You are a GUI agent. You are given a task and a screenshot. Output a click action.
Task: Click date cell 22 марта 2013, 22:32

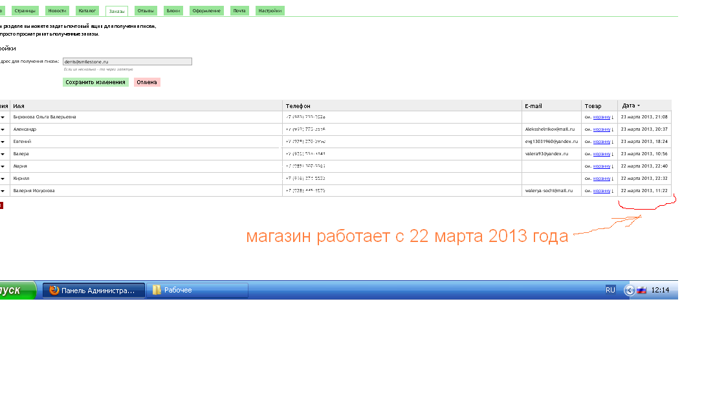point(644,178)
